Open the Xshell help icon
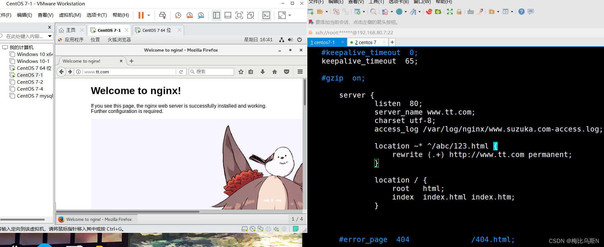Viewport: 604px width, 247px height. click(521, 12)
